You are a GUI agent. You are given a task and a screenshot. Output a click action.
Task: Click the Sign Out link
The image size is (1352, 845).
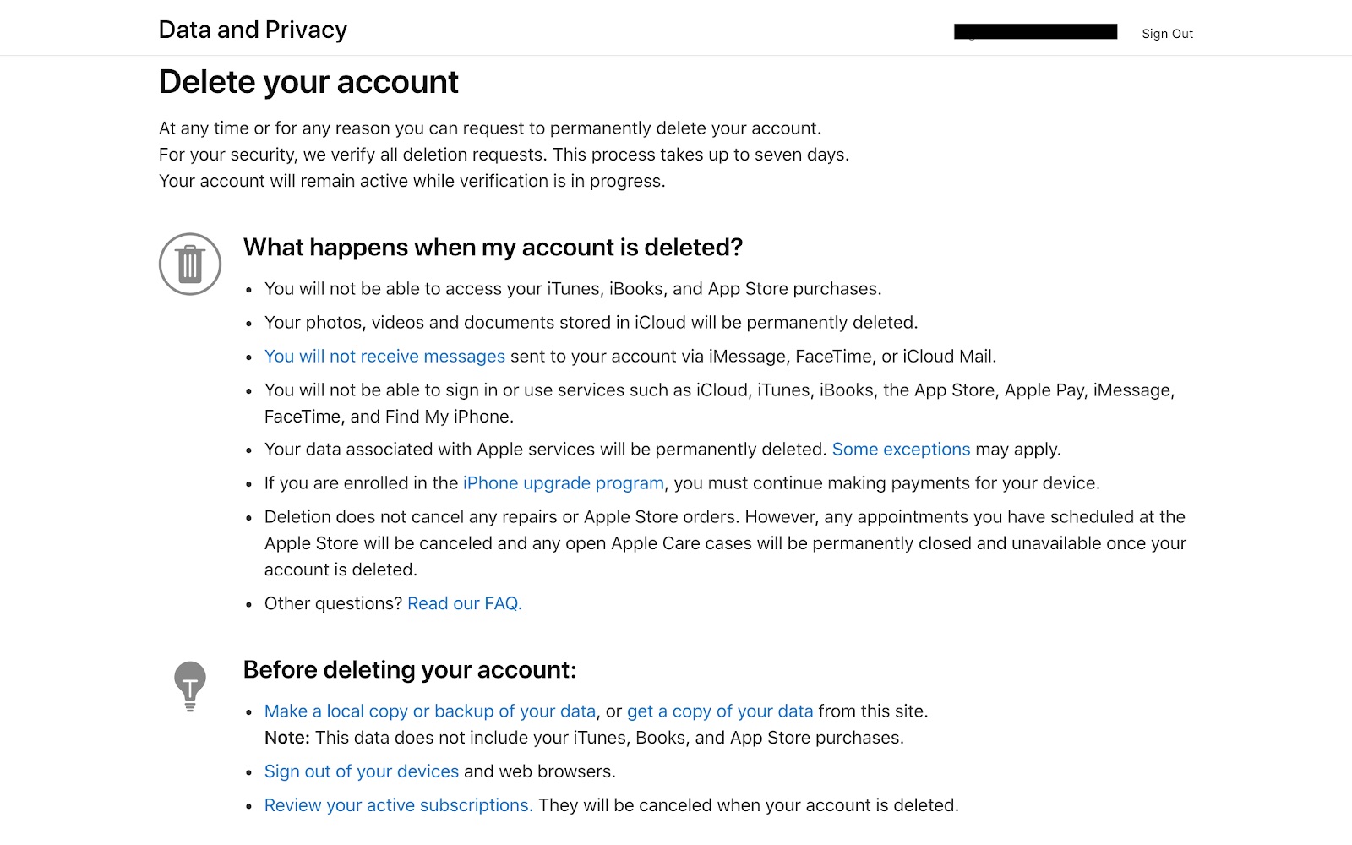(1167, 34)
